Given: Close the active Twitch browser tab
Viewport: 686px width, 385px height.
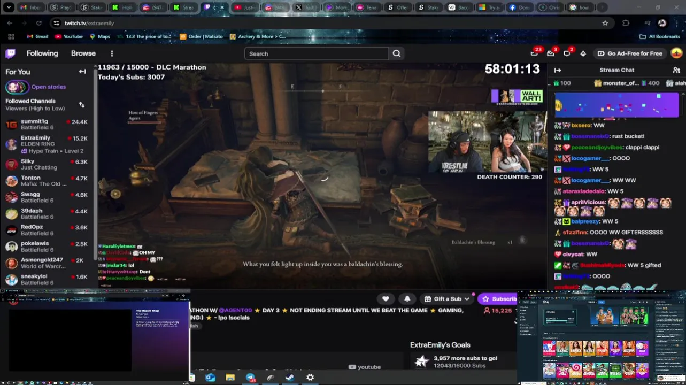Looking at the screenshot, I should (x=222, y=7).
